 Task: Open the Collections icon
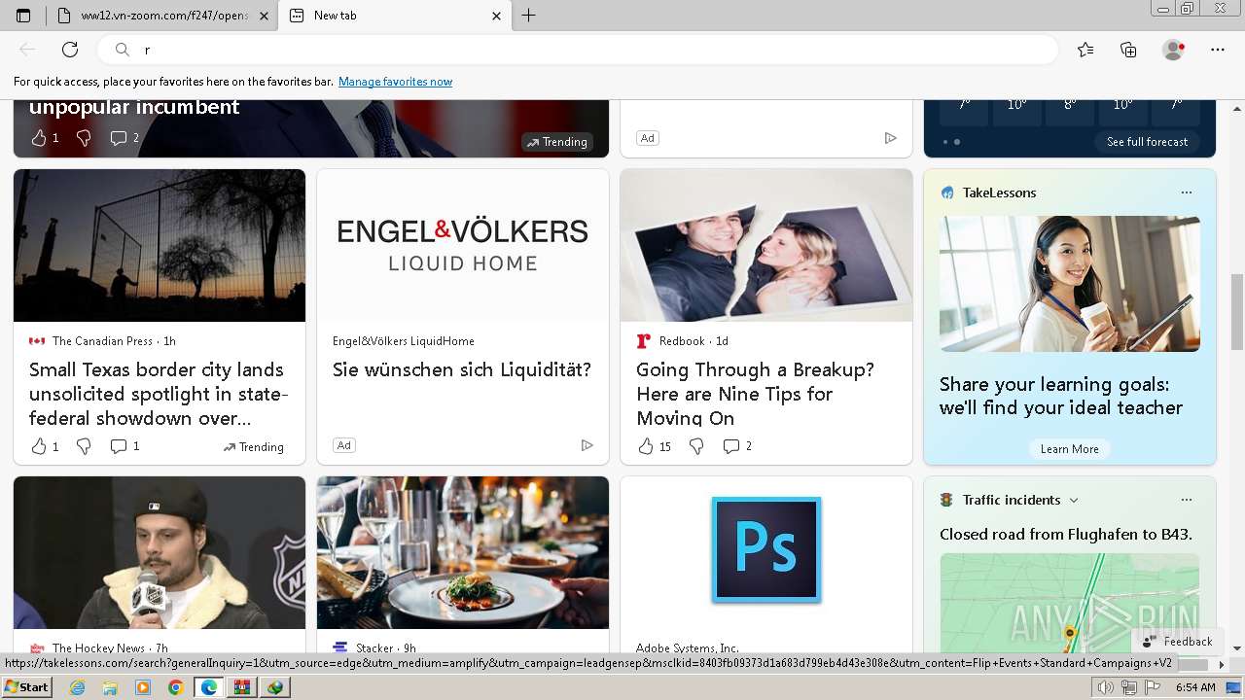tap(1128, 50)
